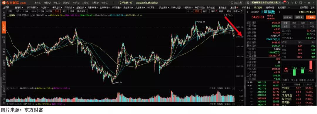Click the orange 交易 button
The image size is (317, 114).
click(x=311, y=17)
